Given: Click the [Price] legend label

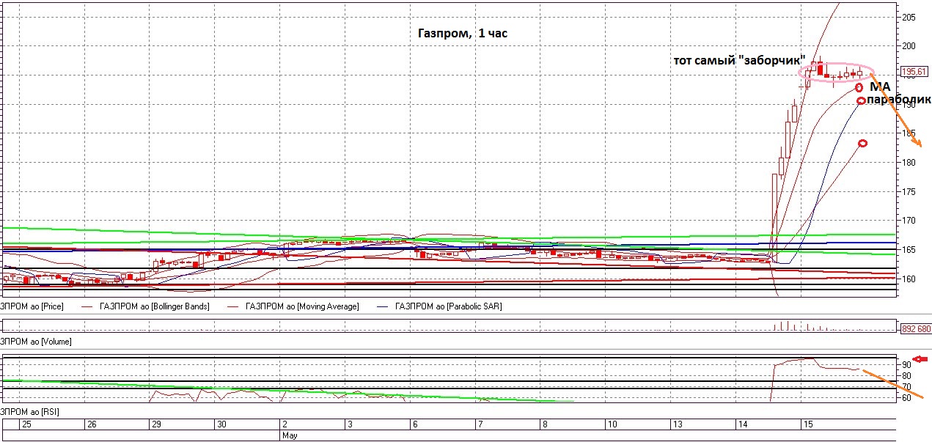Looking at the screenshot, I should pyautogui.click(x=31, y=306).
